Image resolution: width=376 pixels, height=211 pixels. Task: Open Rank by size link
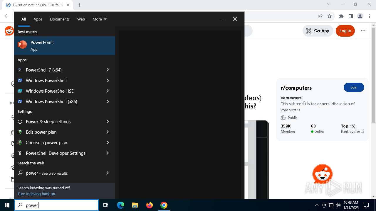coord(352,132)
